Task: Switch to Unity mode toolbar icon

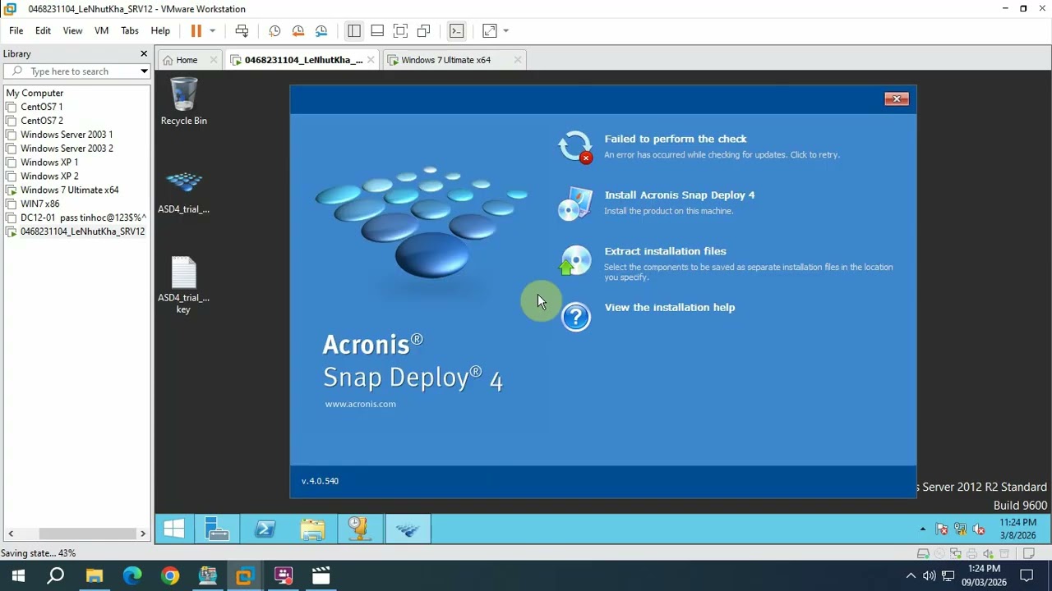Action: [423, 30]
